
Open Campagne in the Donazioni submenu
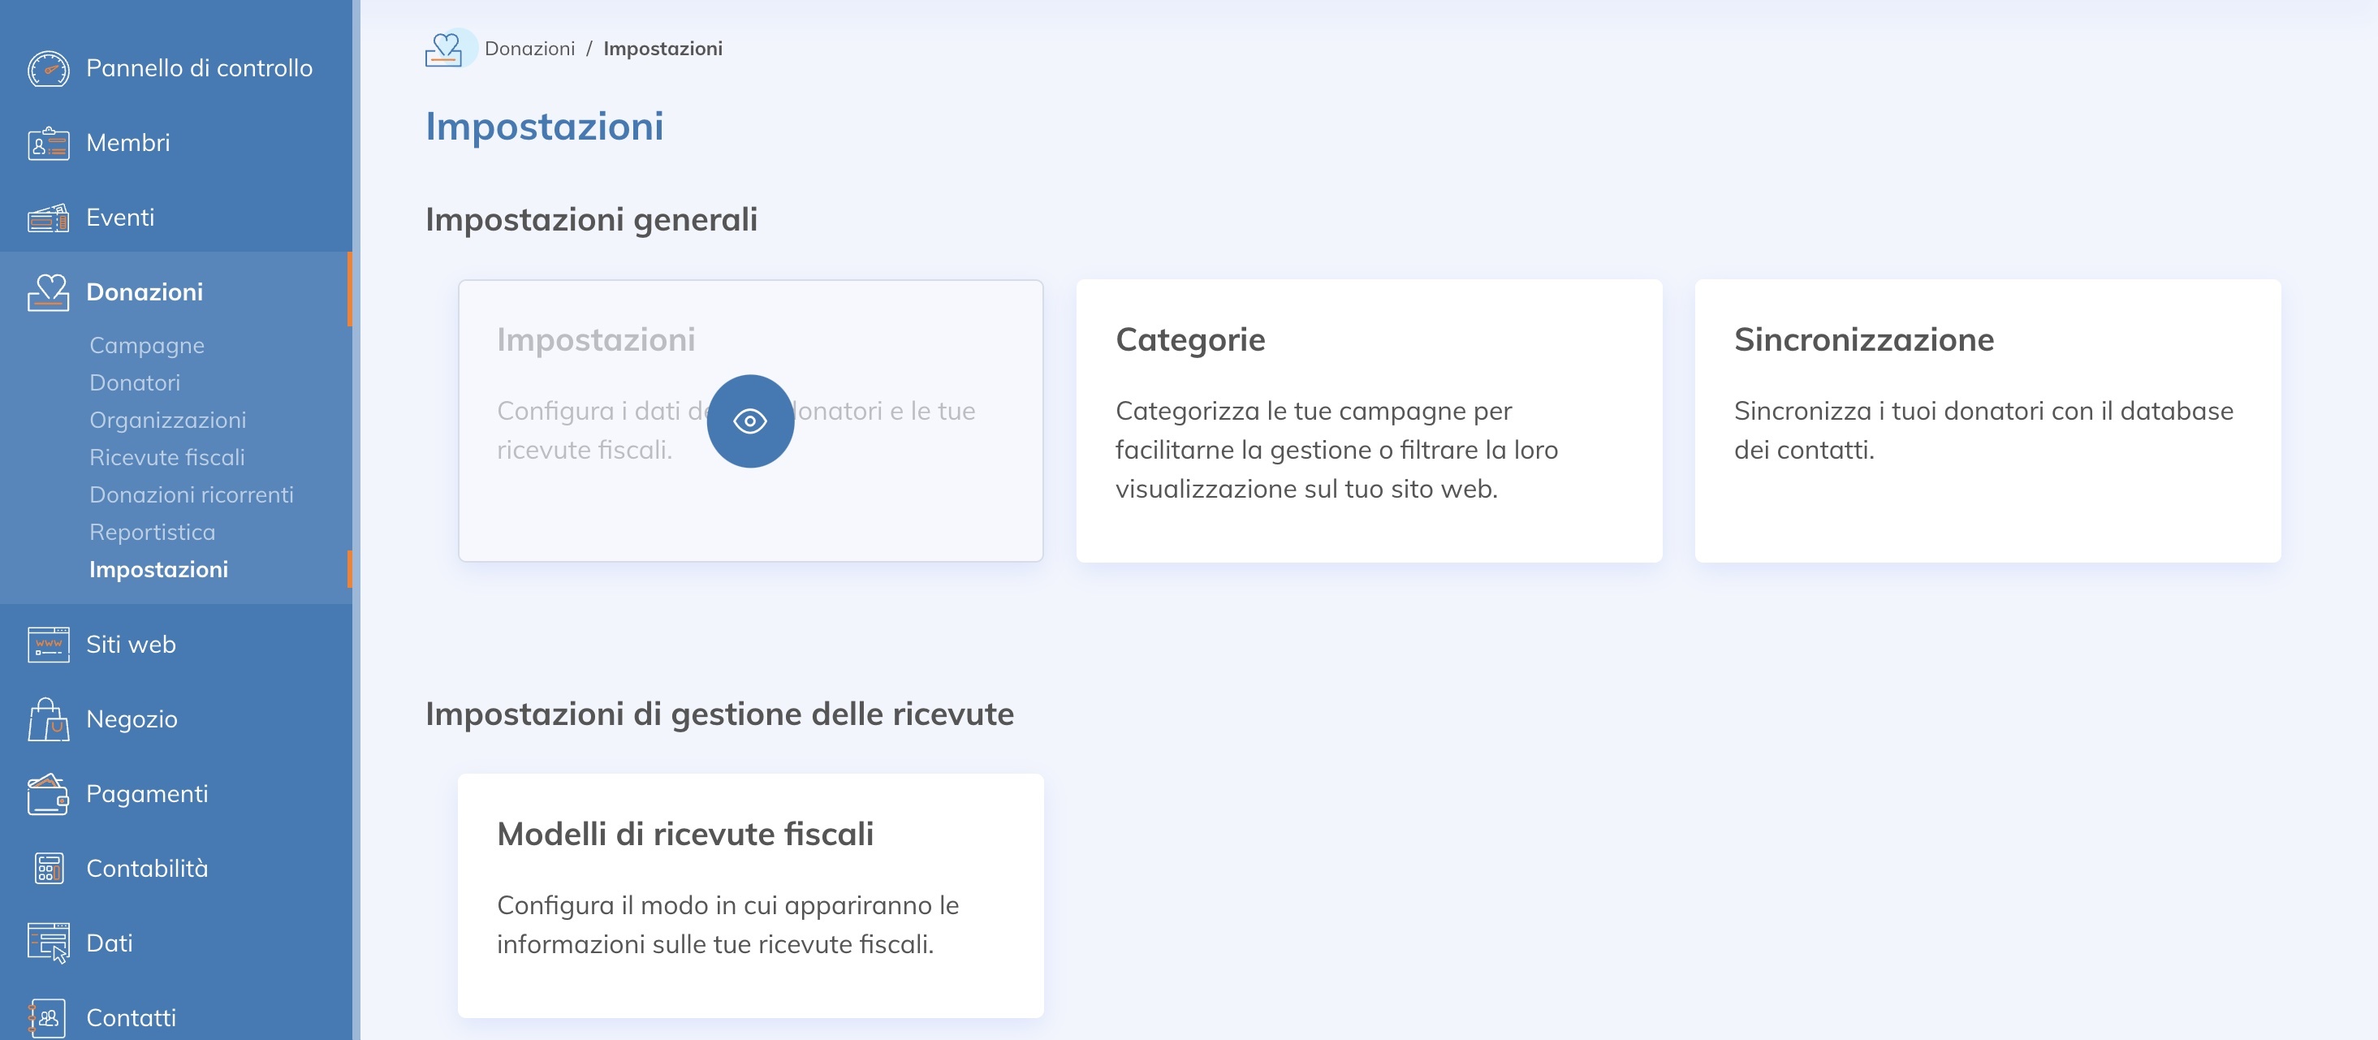click(147, 345)
